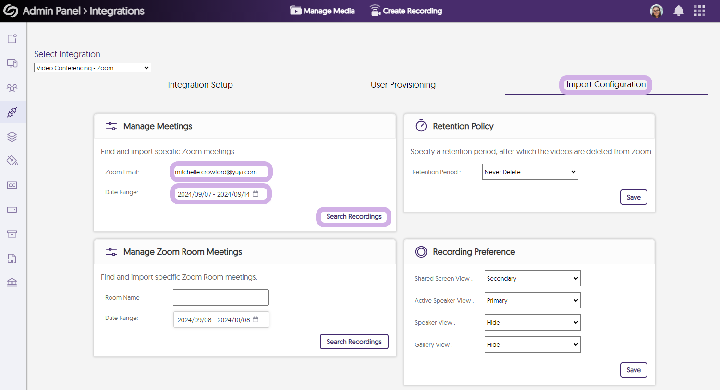Click the "Retention Policy" heading
The width and height of the screenshot is (720, 390).
click(x=463, y=126)
